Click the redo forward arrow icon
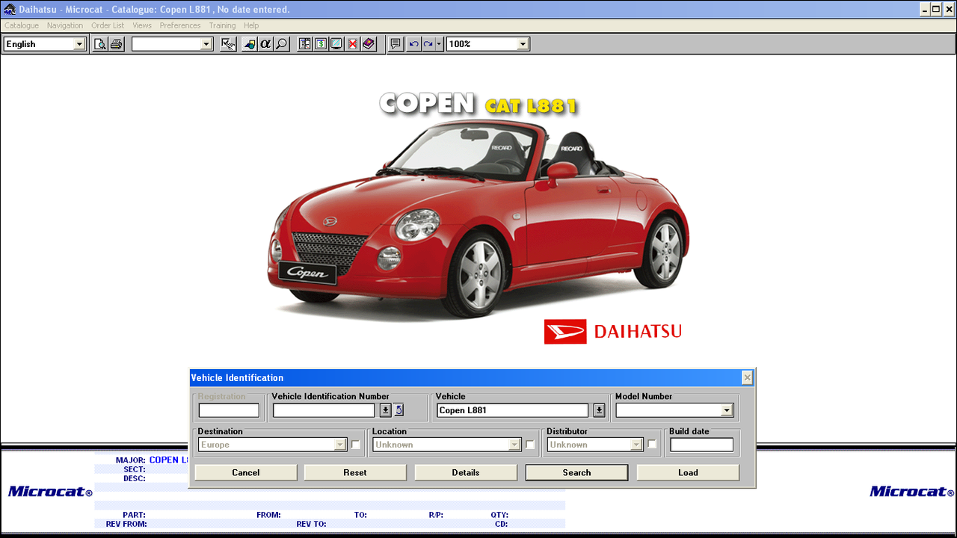The height and width of the screenshot is (538, 957). point(428,44)
